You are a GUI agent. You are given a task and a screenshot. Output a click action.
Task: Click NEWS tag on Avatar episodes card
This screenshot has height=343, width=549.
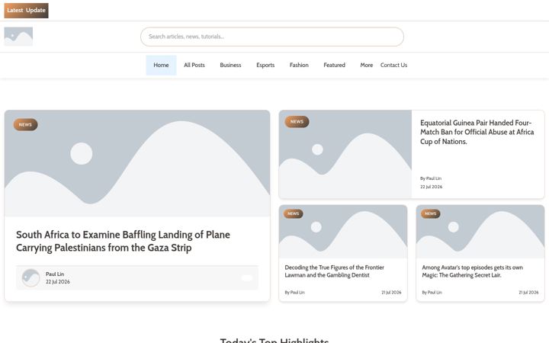[431, 213]
